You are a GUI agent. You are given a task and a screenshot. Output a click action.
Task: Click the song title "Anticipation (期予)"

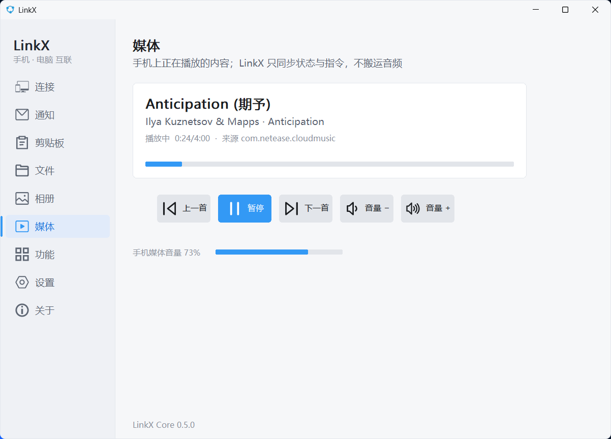tap(208, 104)
